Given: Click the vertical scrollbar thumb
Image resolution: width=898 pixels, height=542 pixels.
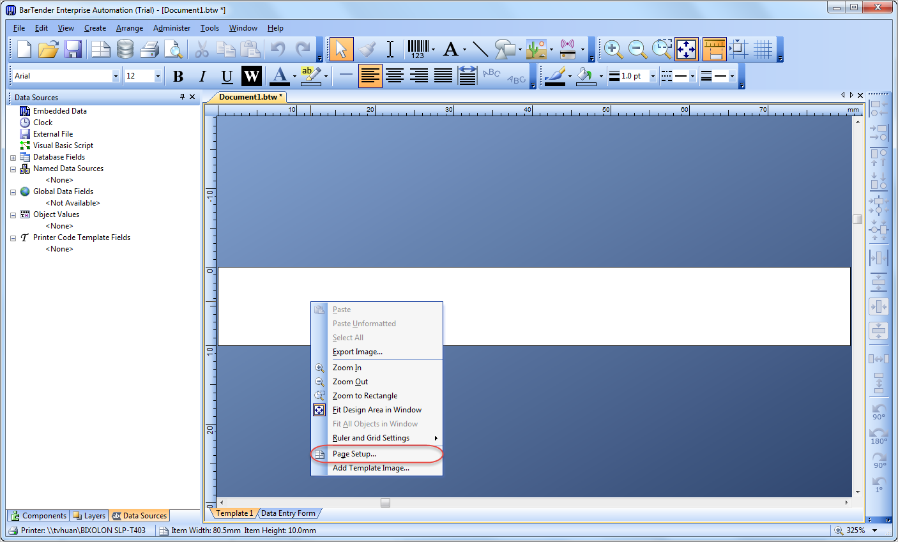Looking at the screenshot, I should (858, 219).
